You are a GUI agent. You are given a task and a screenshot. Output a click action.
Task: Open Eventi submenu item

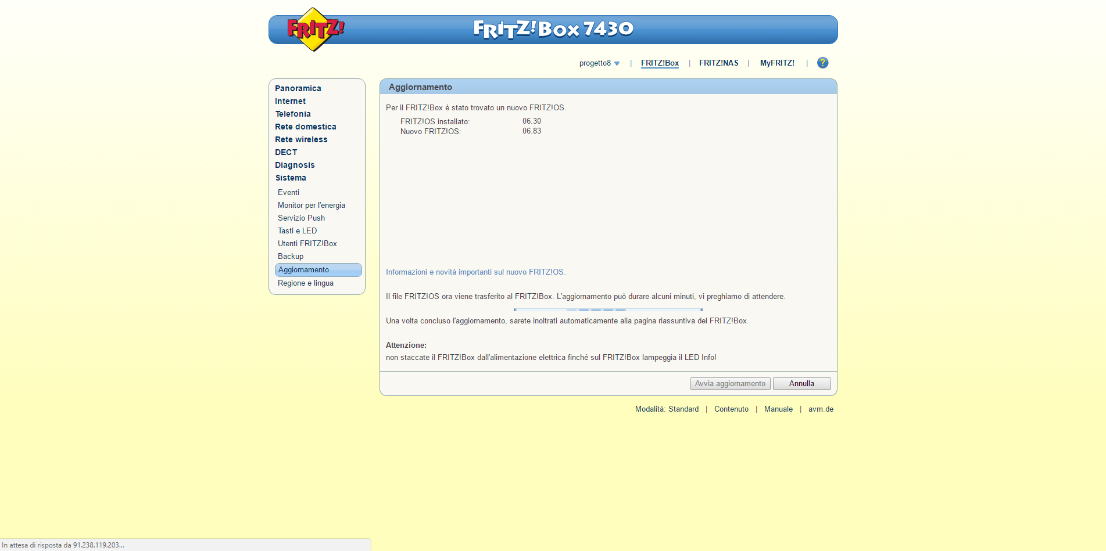(x=288, y=192)
